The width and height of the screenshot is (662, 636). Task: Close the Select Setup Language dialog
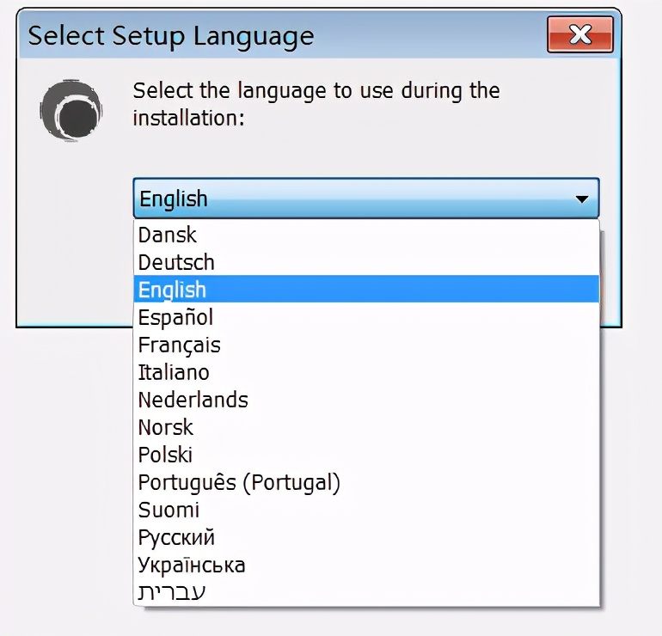click(x=580, y=35)
